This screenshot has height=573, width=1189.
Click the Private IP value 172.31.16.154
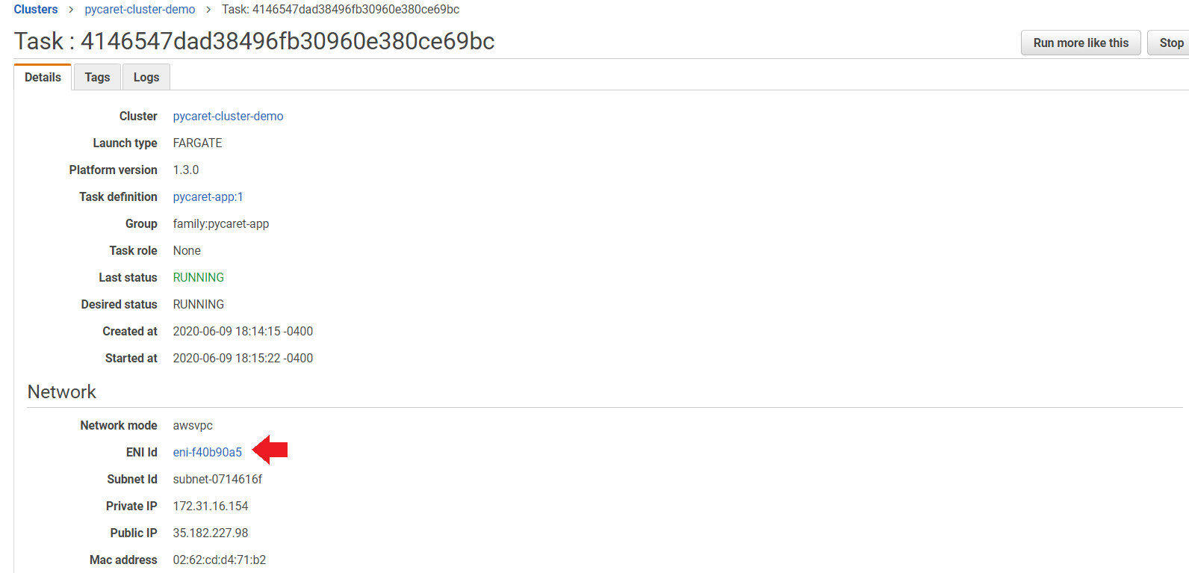click(210, 506)
